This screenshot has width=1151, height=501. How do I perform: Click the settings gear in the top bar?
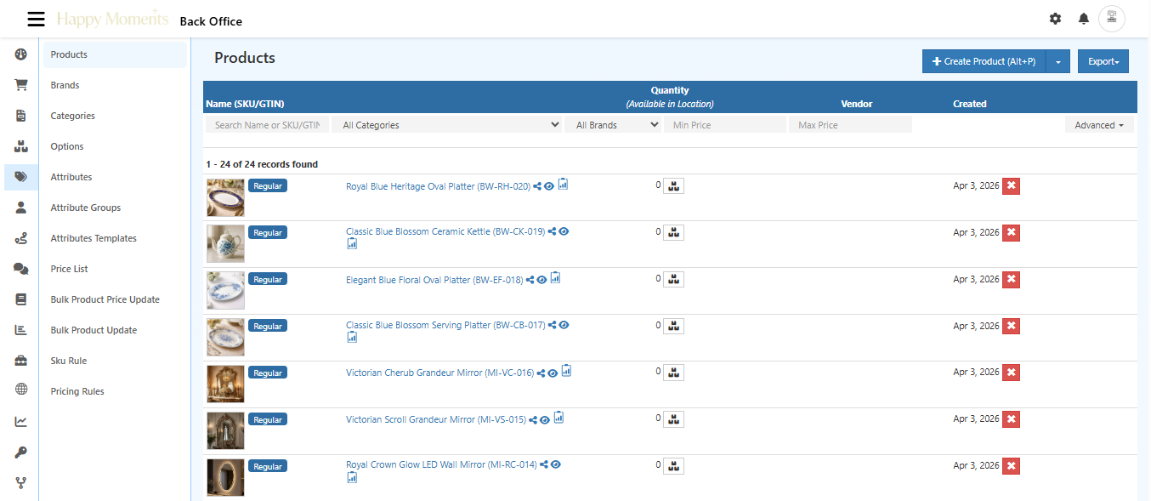[x=1055, y=18]
